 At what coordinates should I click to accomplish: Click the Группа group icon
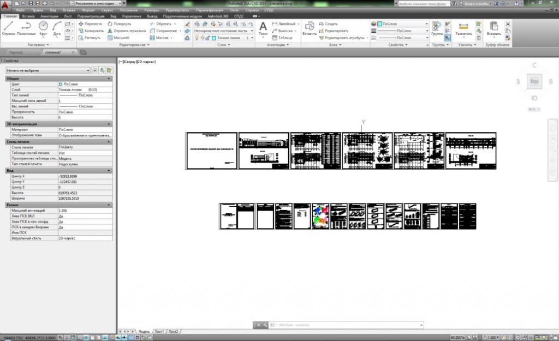[437, 28]
